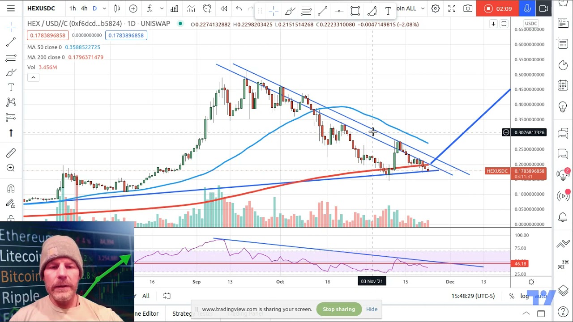Toggle auto scale mode
This screenshot has height=322, width=573.
tap(540, 296)
